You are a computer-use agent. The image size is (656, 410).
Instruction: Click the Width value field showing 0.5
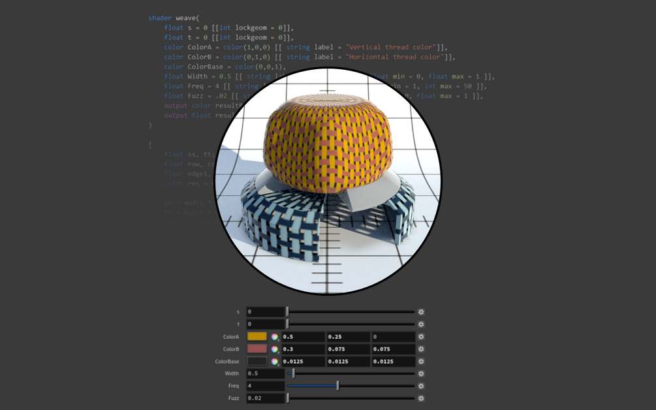click(265, 373)
